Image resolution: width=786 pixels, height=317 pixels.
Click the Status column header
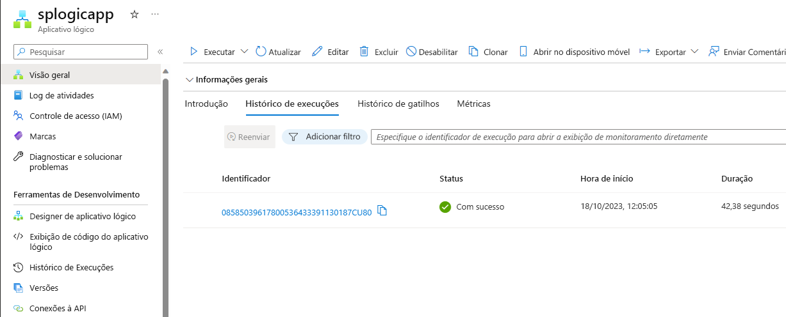coord(451,179)
